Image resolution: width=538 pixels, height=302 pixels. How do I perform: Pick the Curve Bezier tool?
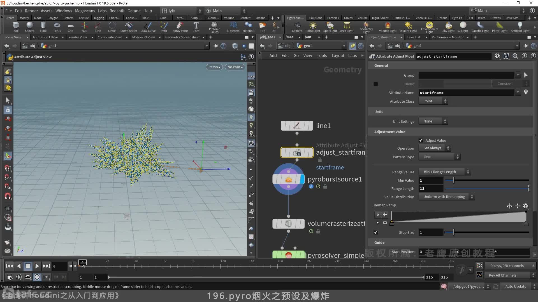pos(129,27)
